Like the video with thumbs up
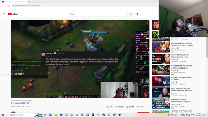The image size is (208, 117). point(110,107)
